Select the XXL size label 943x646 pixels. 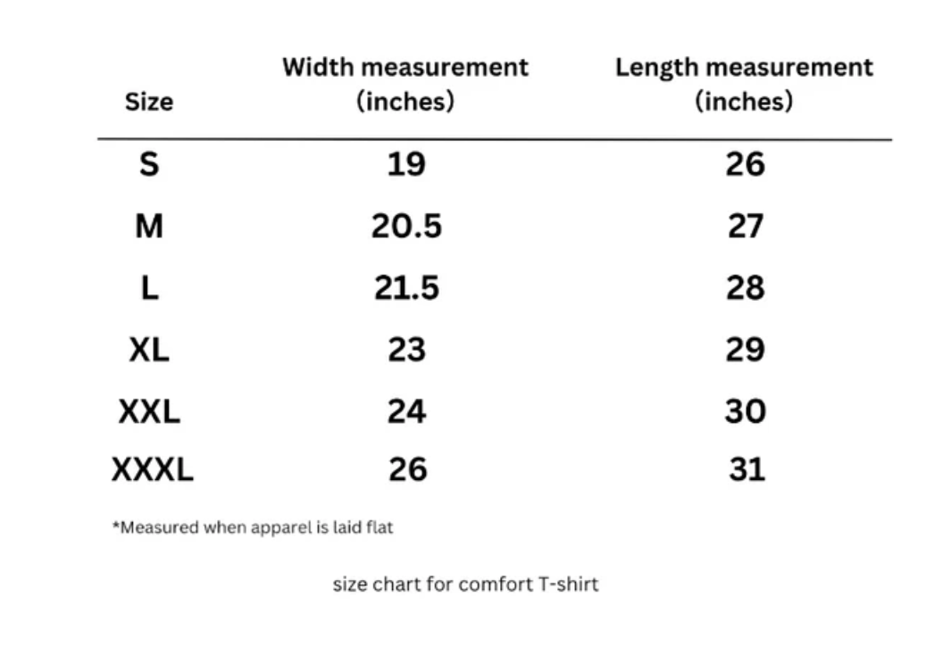(149, 411)
